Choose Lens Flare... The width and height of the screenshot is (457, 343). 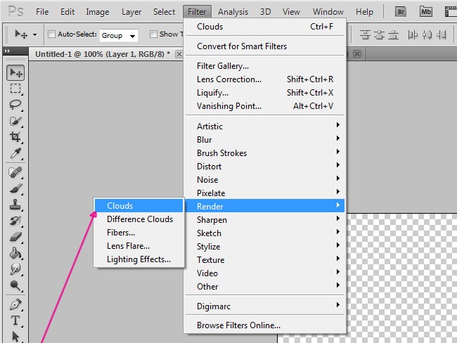tap(139, 246)
